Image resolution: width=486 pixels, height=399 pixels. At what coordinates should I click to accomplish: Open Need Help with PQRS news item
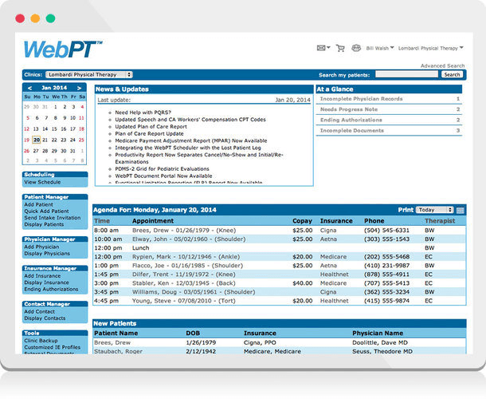(143, 113)
